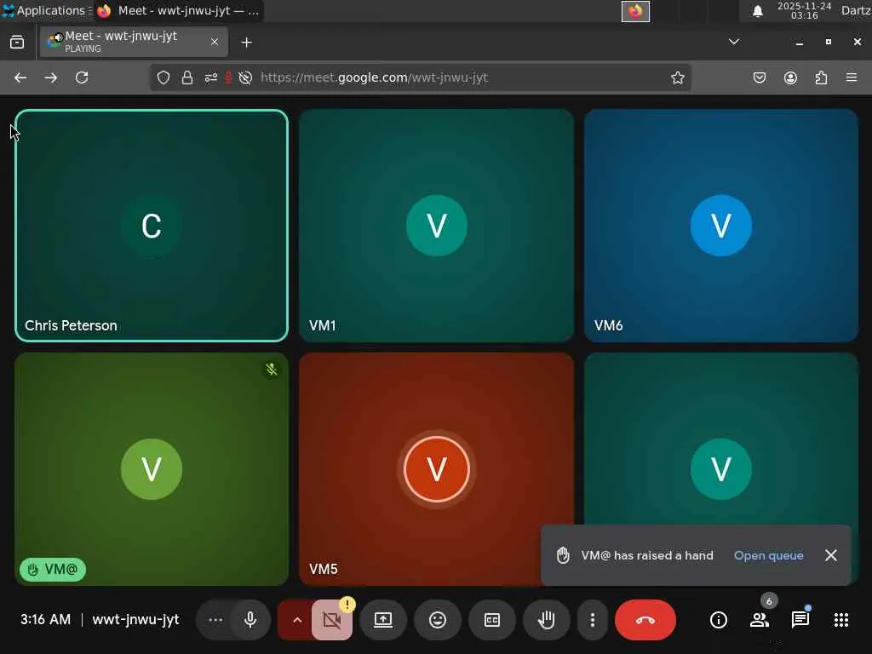Turn on camera in Meet toolbar
Screen dimensions: 872x654
[332, 620]
